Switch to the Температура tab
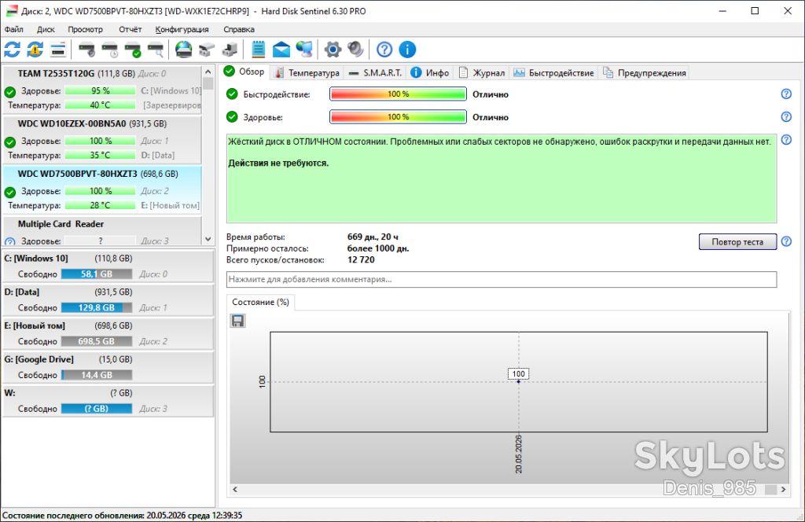Viewport: 805px width, 522px height. 307,73
